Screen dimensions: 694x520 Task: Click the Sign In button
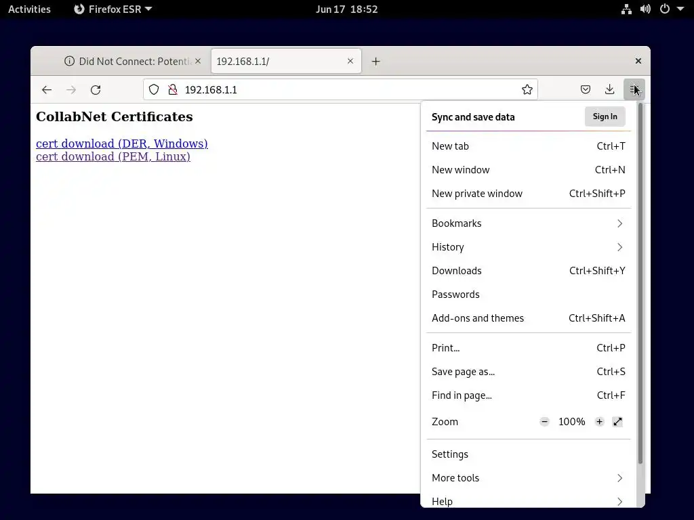point(605,116)
